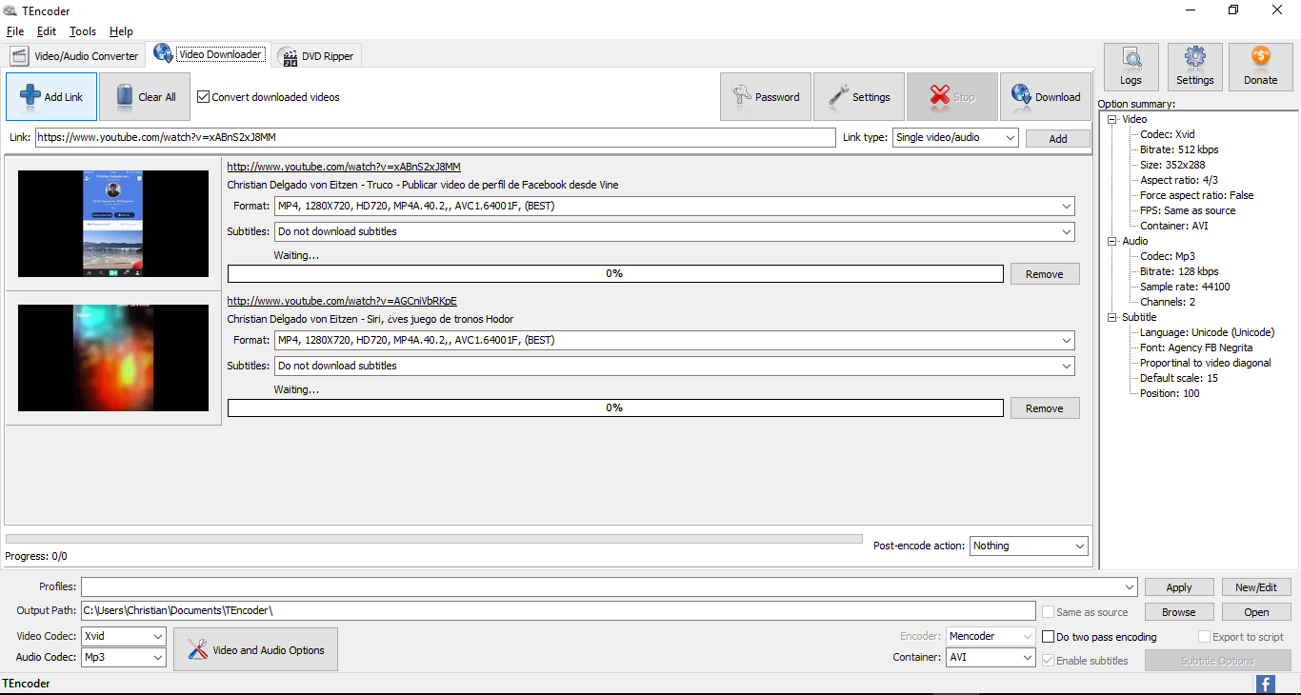Viewport: 1301px width, 695px height.
Task: Open youtube link ending xABnS2xJ8MM in list
Action: pyautogui.click(x=344, y=167)
